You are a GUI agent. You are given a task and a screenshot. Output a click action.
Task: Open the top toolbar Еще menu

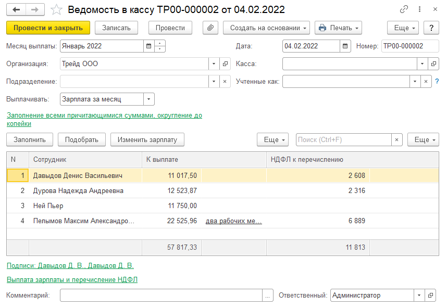(x=403, y=28)
